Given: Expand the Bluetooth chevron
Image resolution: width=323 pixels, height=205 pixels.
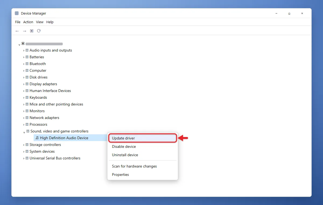Looking at the screenshot, I should tap(24, 64).
